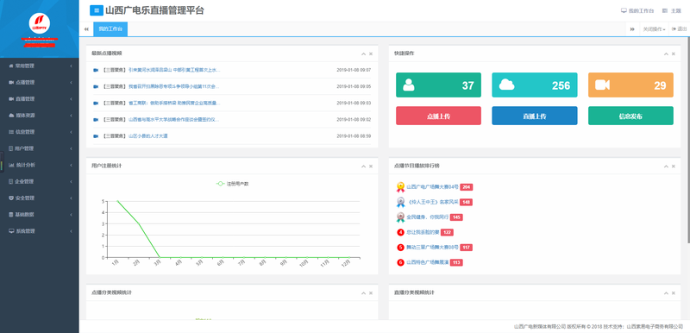Screen dimensions: 690x333
Task: Collapse the 最新点播视频 panel
Action: tap(363, 53)
